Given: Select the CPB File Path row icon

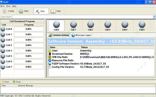Looking at the screenshot, I should [50, 57].
